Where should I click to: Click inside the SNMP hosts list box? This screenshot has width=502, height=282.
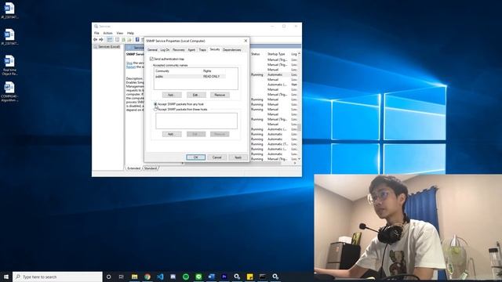pyautogui.click(x=196, y=121)
